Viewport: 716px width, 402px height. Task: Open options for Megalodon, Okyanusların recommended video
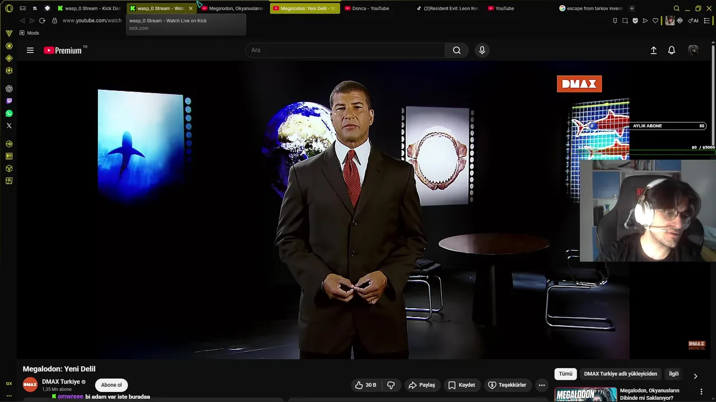tap(701, 391)
